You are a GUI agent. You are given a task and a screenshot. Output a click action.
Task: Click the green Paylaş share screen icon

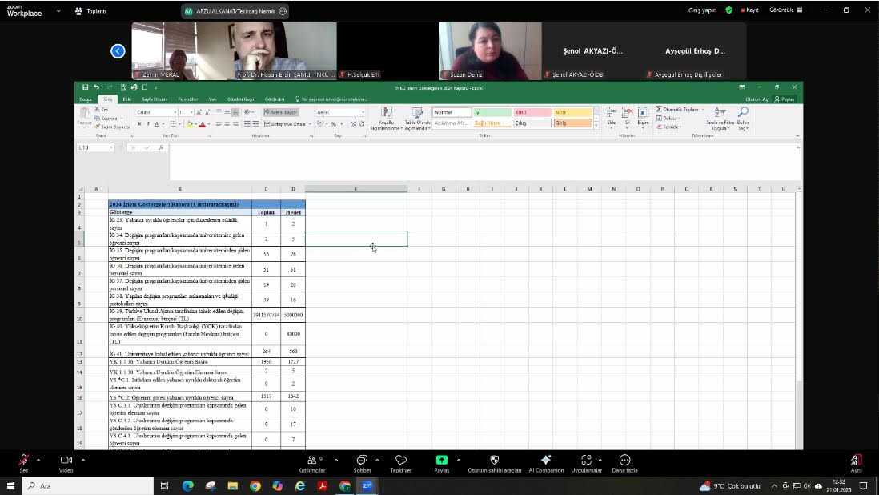pyautogui.click(x=442, y=461)
